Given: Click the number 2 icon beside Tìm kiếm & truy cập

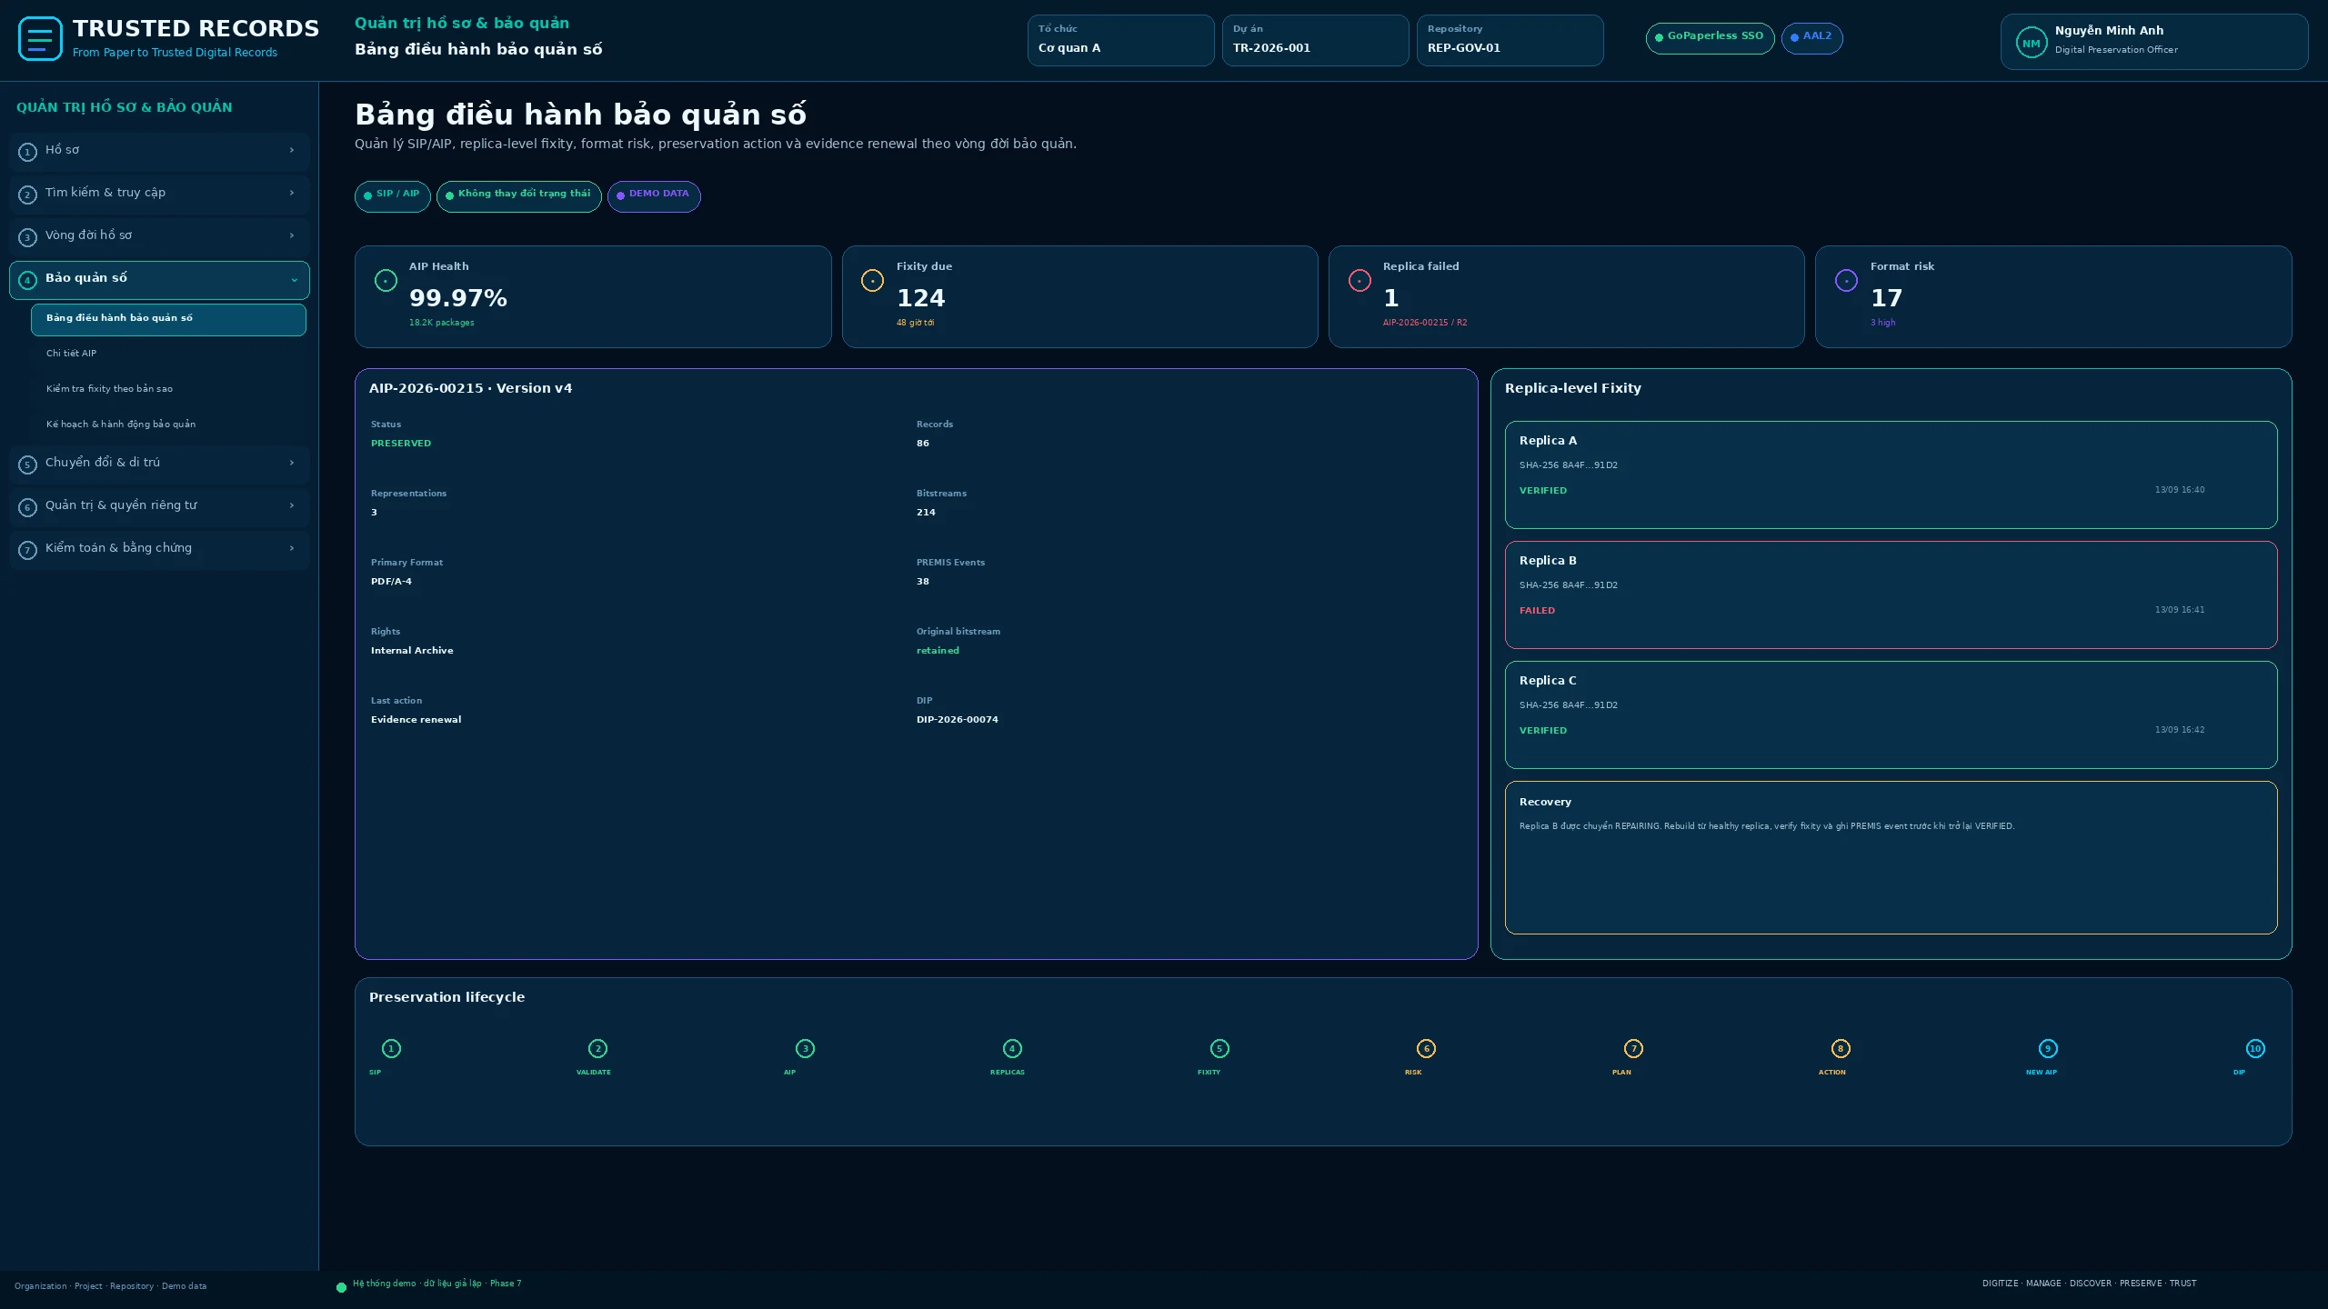Looking at the screenshot, I should pos(27,195).
